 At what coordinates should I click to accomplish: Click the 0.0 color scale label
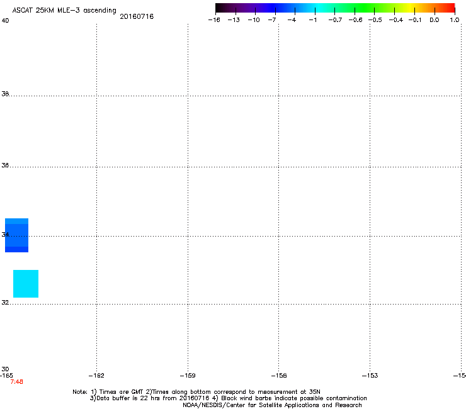pos(435,20)
